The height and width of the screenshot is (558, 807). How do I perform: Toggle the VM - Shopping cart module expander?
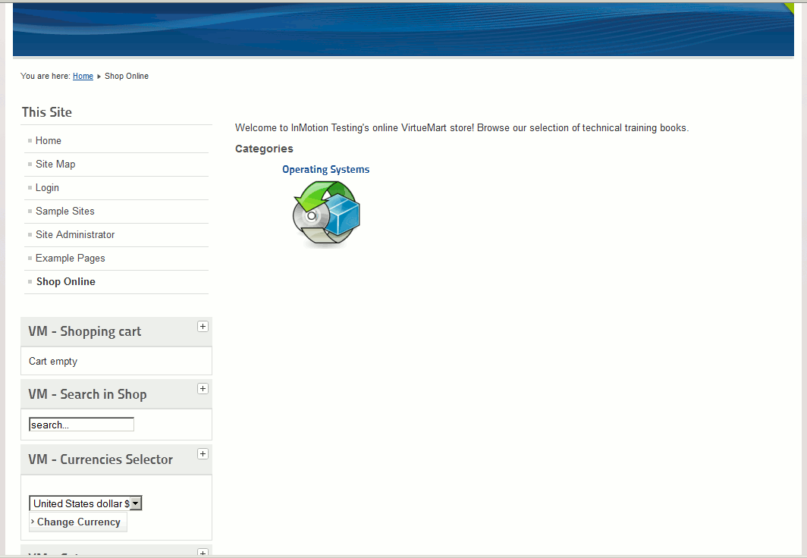(x=203, y=327)
